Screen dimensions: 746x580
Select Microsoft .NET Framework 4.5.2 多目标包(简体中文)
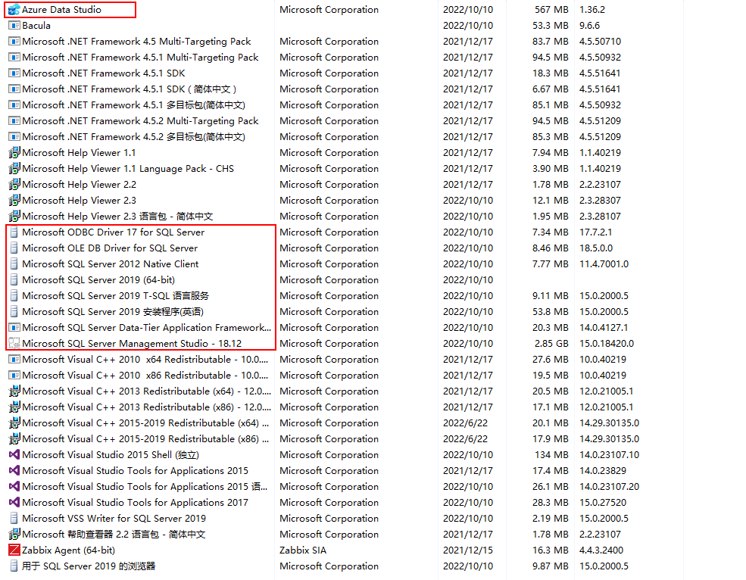coord(134,137)
